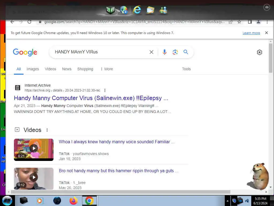Screen dimensions: 274x206
Task: Play the 0:12 TikTok video thumbnail
Action: pyautogui.click(x=34, y=178)
